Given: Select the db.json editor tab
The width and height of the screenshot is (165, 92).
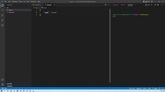Looking at the screenshot, I should [49, 5].
